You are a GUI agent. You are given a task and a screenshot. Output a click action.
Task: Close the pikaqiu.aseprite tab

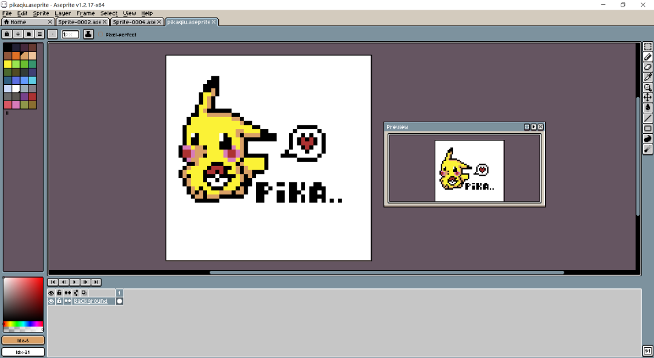click(x=214, y=22)
